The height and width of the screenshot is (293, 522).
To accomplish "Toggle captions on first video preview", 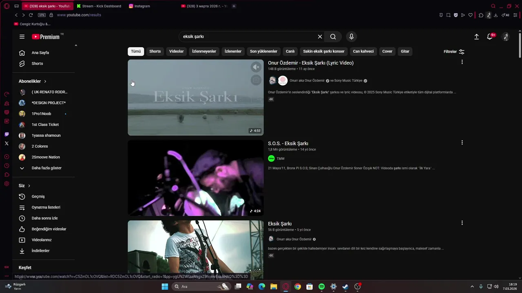I will tap(256, 80).
